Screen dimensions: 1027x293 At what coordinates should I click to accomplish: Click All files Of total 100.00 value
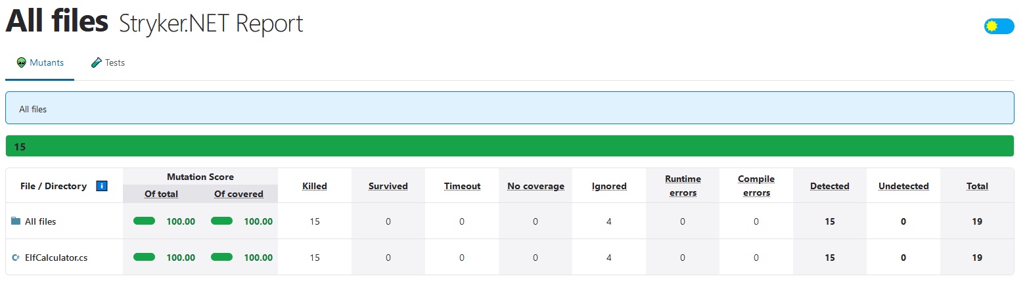pos(181,221)
